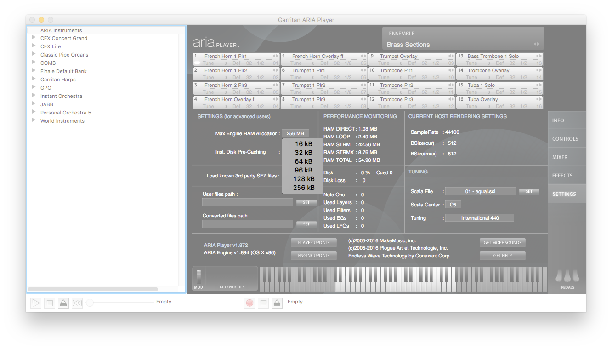Viewport: 612px width, 349px height.
Task: Choose 32 kB from pre-caching menu
Action: [303, 153]
